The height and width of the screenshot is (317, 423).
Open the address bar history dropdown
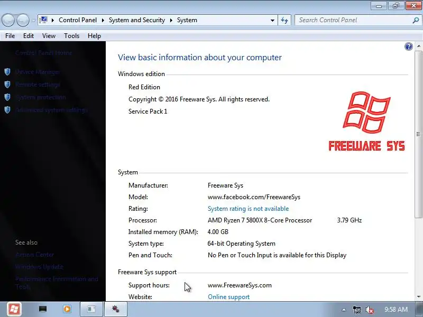coord(272,20)
